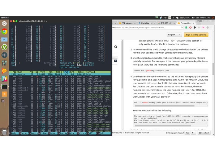
Task: Click F9 Kill in htop footer
Action: tap(91, 133)
